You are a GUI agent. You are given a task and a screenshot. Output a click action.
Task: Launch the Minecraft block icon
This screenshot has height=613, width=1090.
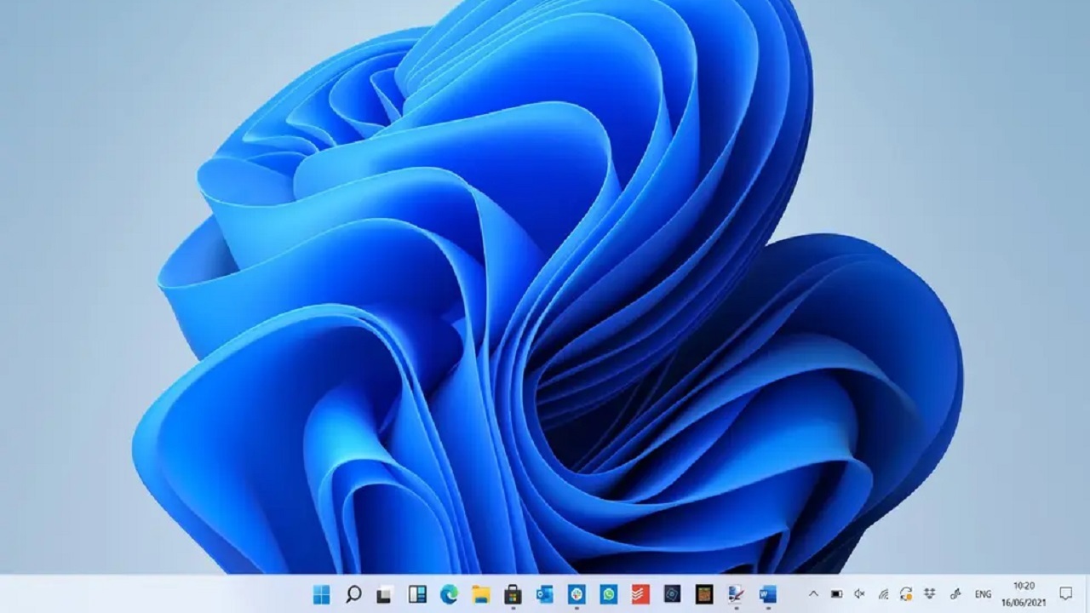tap(704, 594)
